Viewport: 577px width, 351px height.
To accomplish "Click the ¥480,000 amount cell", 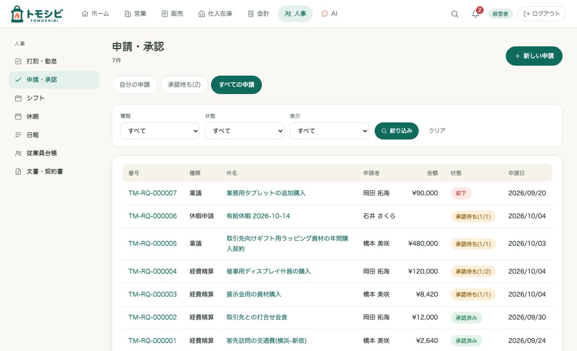I will coord(423,243).
